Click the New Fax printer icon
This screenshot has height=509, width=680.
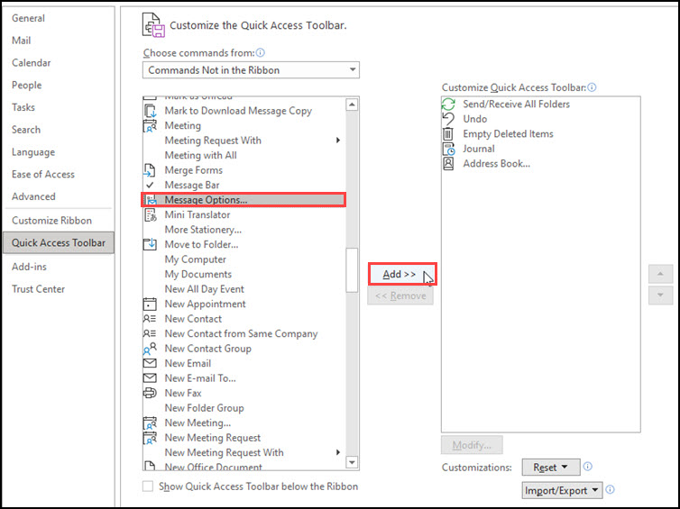(151, 394)
